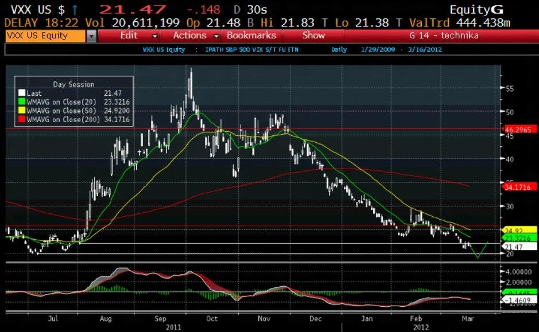Click the yellow WMAVG(50) legend swatch

point(22,111)
